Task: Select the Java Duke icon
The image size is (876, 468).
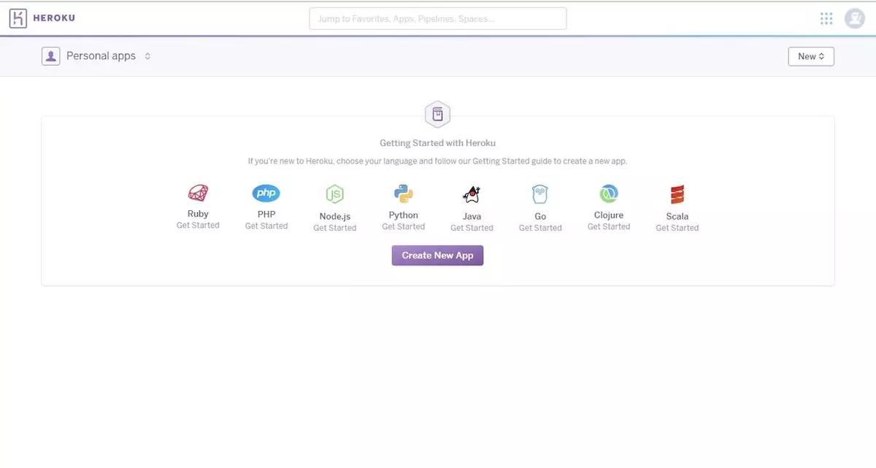Action: tap(472, 194)
